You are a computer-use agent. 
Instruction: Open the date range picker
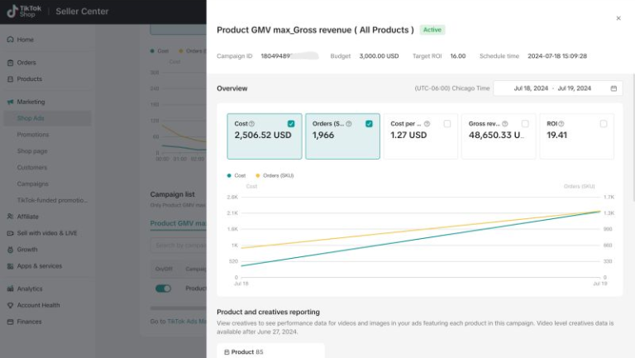(557, 88)
